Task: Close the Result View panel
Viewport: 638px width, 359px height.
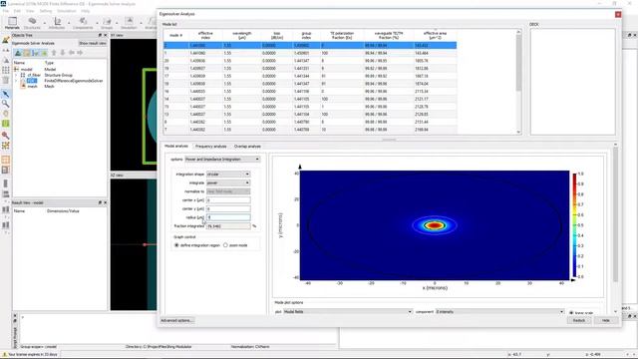Action: point(106,202)
